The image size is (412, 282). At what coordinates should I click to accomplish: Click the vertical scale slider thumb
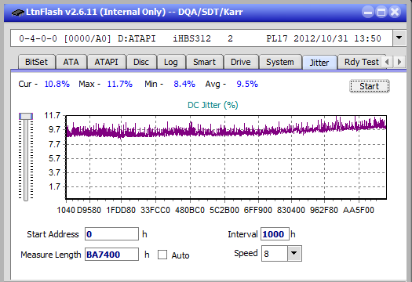point(26,116)
